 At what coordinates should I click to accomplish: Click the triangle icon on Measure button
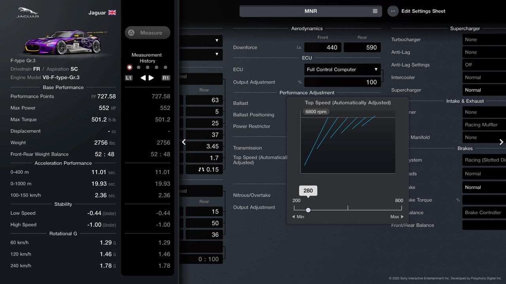tap(132, 33)
